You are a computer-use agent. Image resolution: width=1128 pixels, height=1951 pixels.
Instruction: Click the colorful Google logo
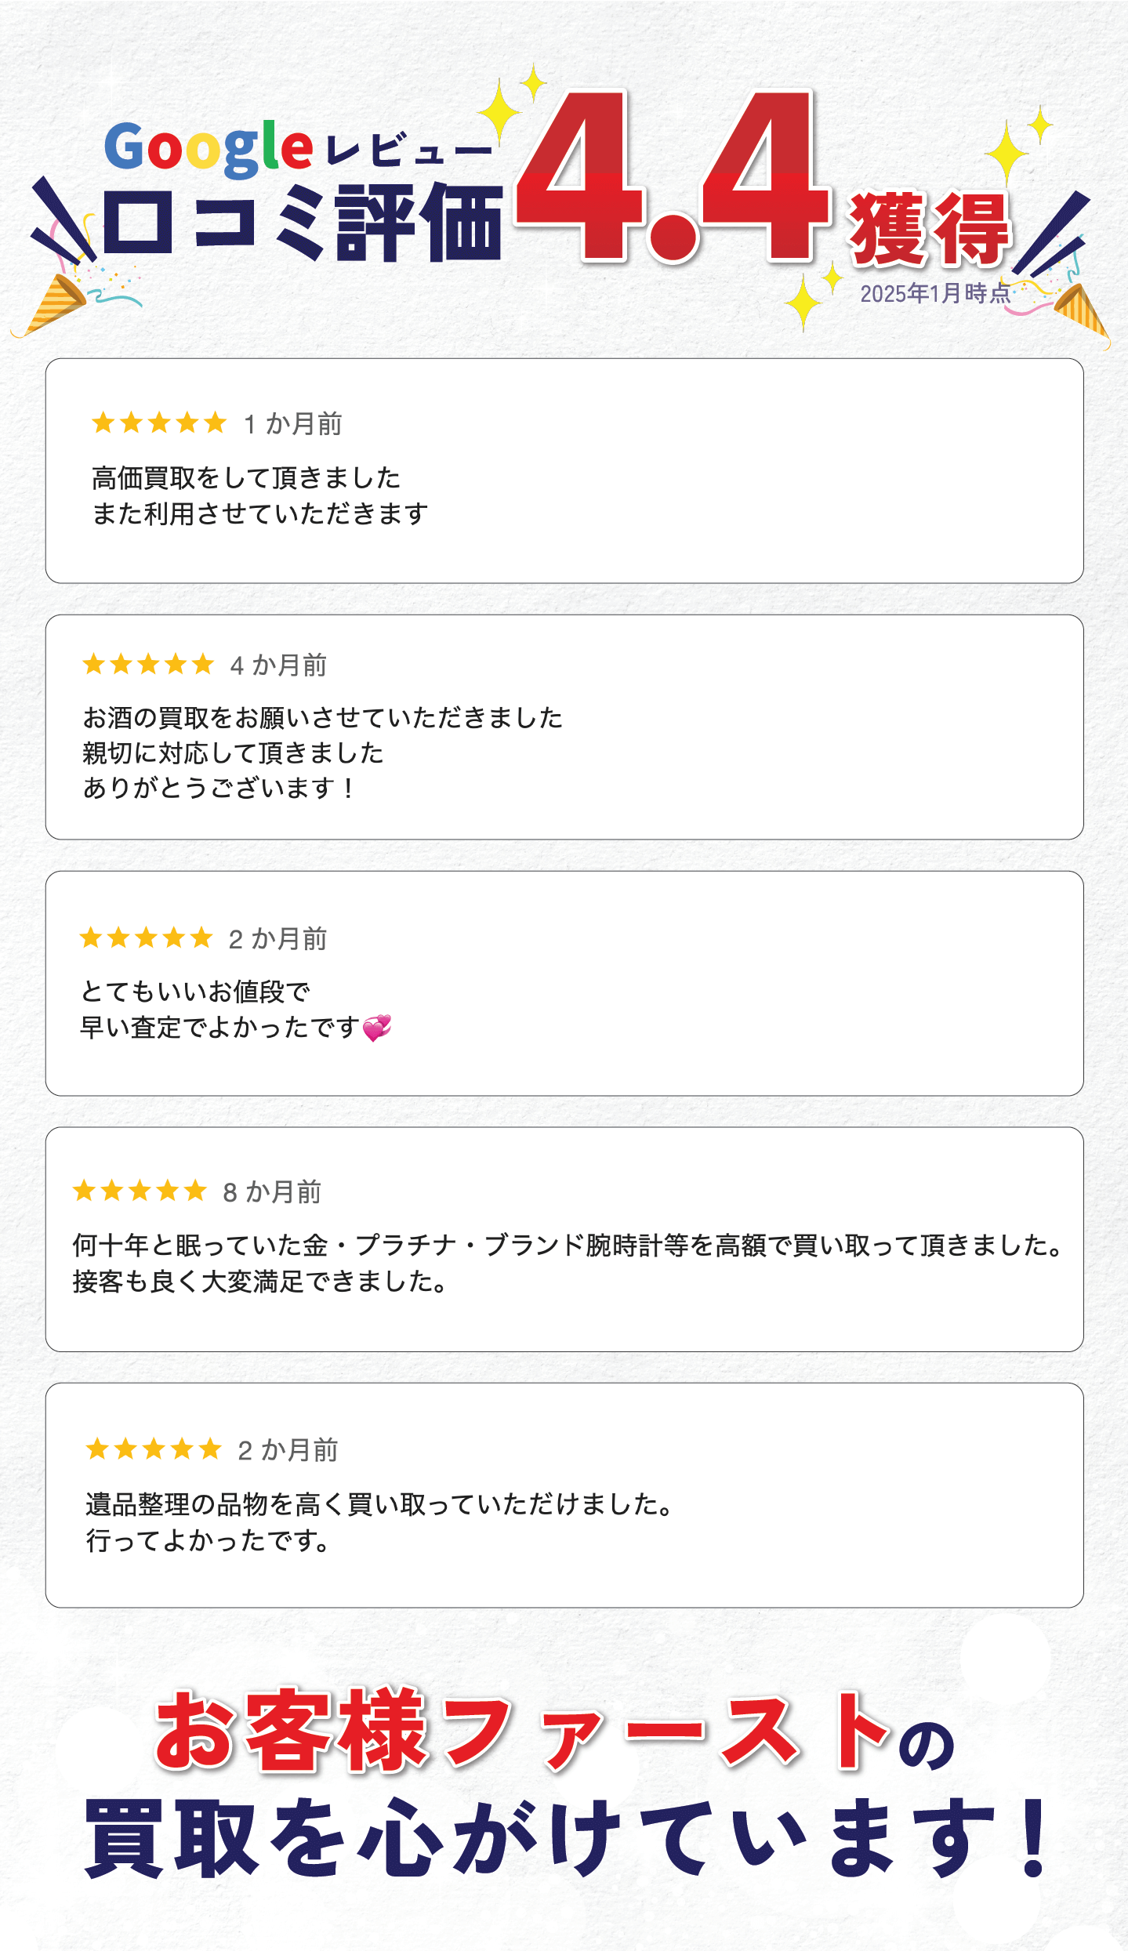[x=209, y=147]
